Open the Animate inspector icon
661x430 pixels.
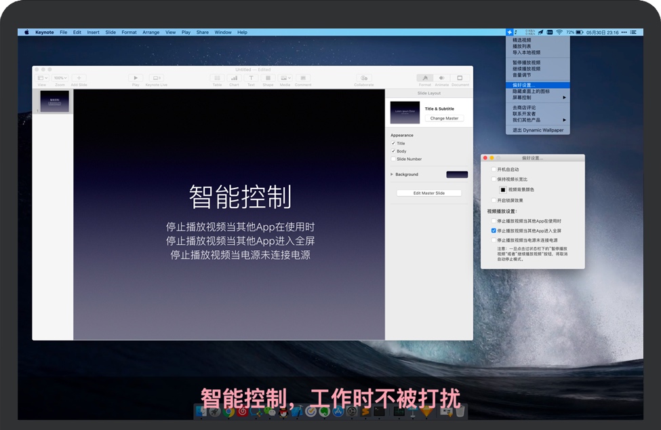coord(442,79)
